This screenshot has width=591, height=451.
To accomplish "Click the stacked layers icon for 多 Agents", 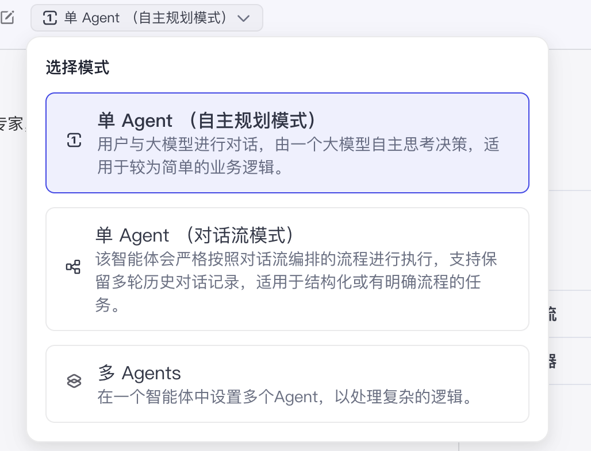I will [74, 382].
